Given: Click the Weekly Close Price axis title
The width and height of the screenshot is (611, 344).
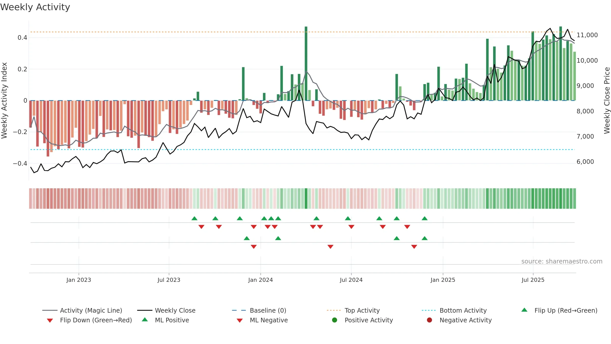Looking at the screenshot, I should (607, 100).
